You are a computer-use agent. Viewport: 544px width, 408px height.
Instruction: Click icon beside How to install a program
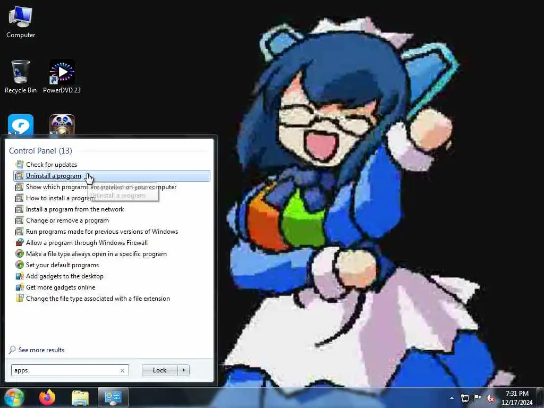[20, 198]
